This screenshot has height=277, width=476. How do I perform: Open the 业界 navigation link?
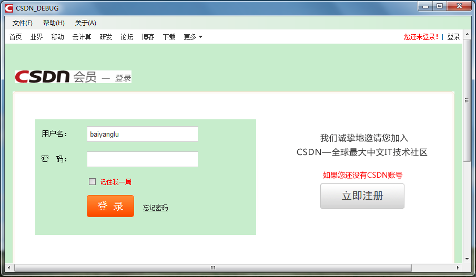[36, 37]
